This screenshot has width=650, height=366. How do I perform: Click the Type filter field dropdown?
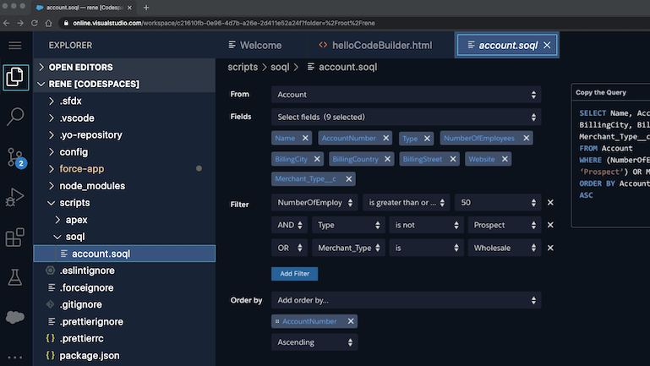(348, 225)
